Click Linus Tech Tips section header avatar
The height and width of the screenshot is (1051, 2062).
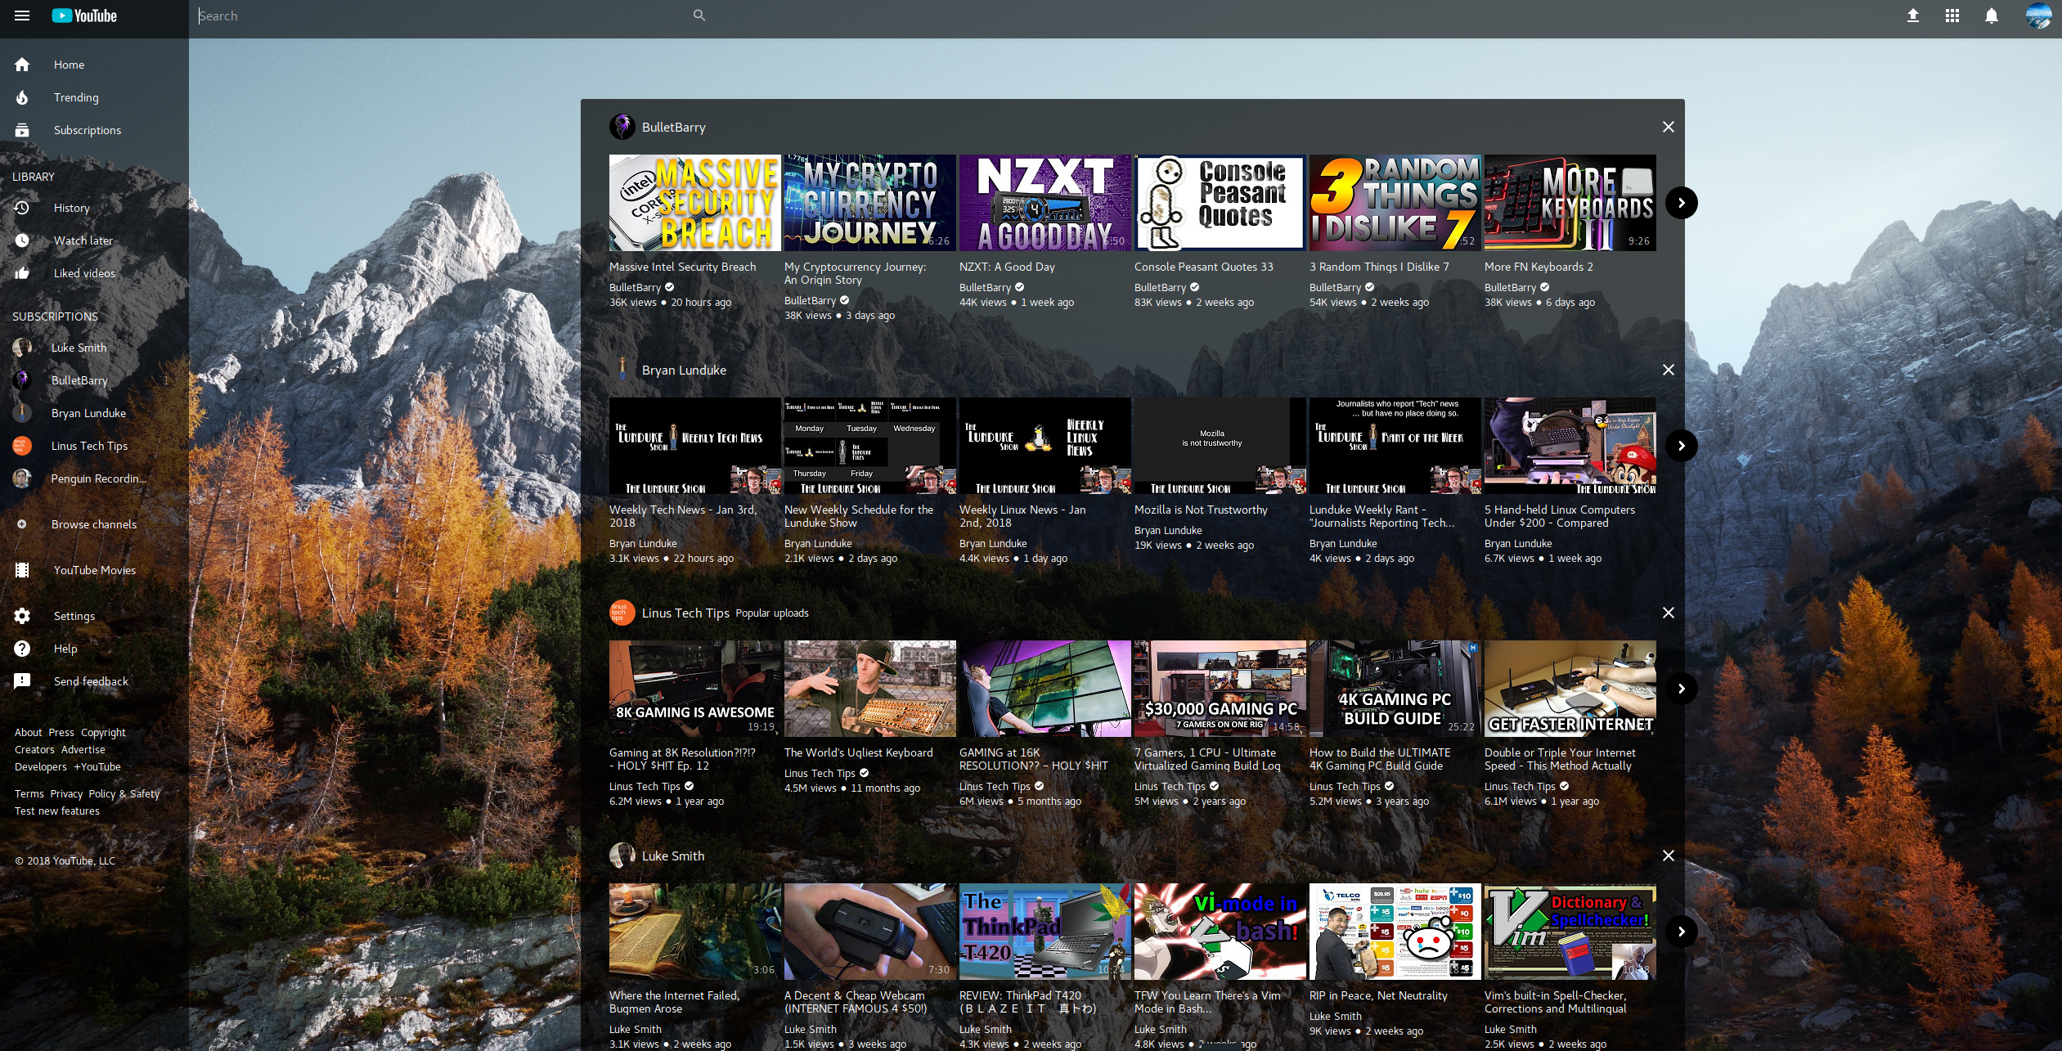[x=622, y=613]
